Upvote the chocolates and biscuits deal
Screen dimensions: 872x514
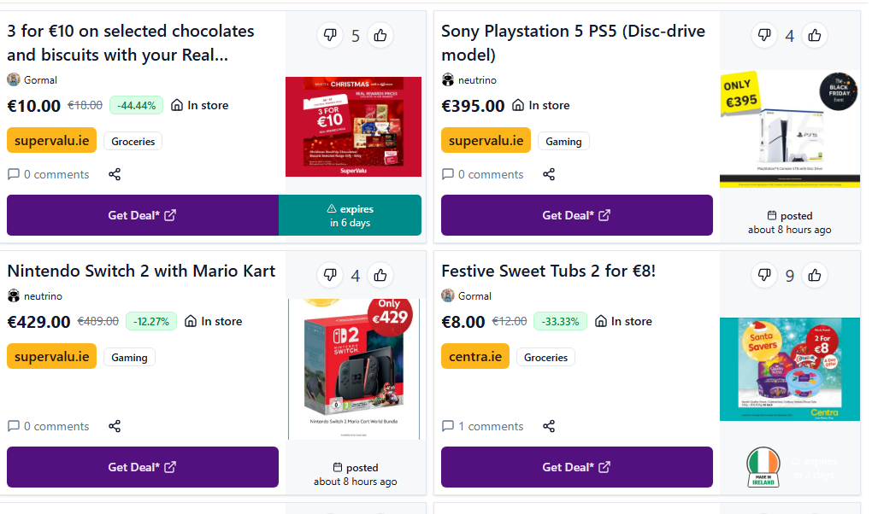[380, 36]
